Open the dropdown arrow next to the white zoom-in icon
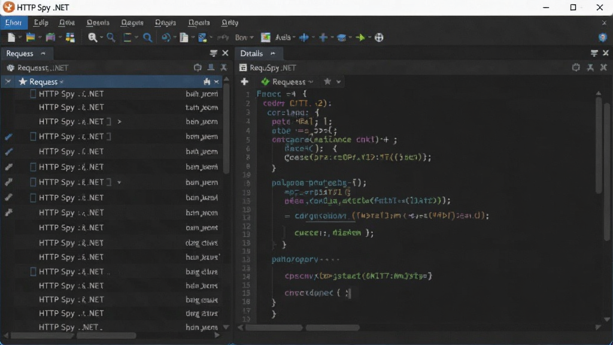Viewport: 613px width, 345px height. tap(101, 38)
